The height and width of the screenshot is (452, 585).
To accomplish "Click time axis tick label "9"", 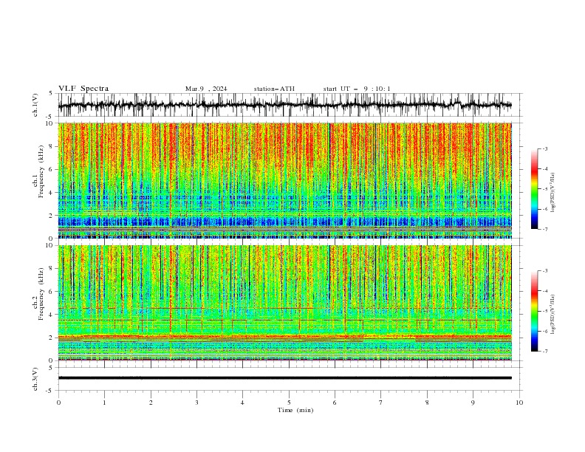I will pos(473,403).
